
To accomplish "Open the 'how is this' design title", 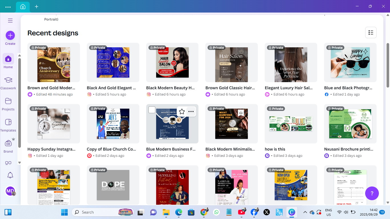I will [x=275, y=149].
